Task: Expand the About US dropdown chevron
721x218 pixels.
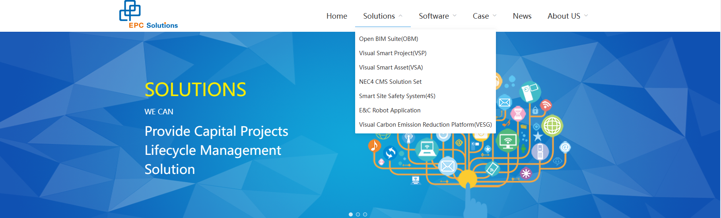Action: coord(586,16)
